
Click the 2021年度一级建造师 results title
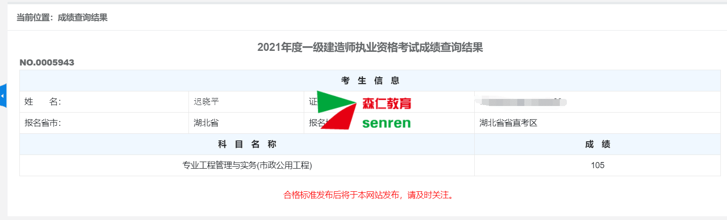[370, 47]
